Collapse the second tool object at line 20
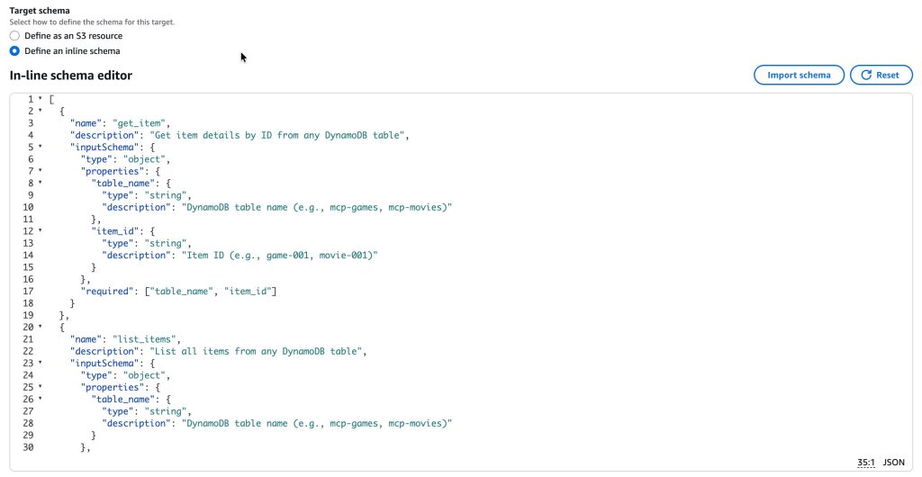 coord(40,327)
